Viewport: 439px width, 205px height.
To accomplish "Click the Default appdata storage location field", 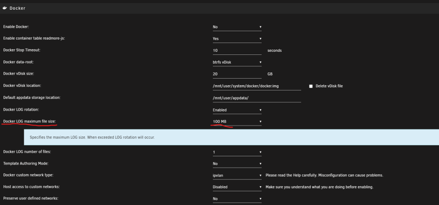I will click(257, 98).
